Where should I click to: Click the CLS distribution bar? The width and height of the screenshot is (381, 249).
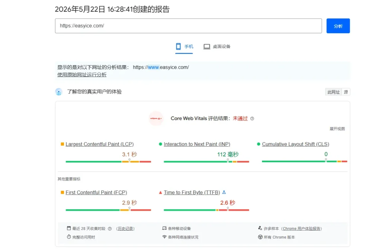click(304, 161)
